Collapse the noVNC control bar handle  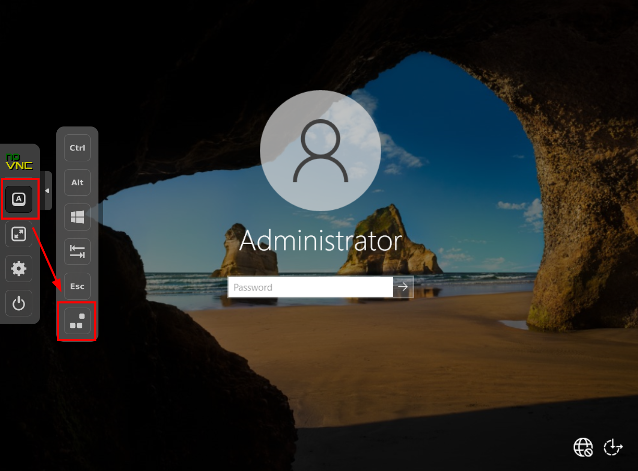(47, 191)
